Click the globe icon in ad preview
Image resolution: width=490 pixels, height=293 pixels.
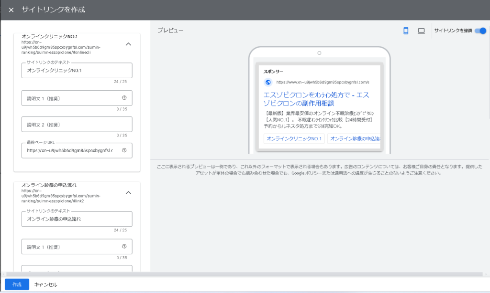(x=268, y=82)
